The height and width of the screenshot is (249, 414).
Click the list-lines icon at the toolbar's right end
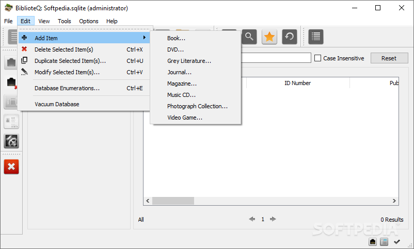(316, 37)
